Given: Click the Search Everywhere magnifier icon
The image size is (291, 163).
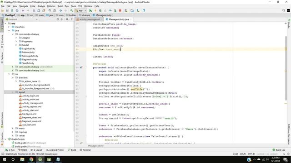Looking at the screenshot, I should point(284,10).
